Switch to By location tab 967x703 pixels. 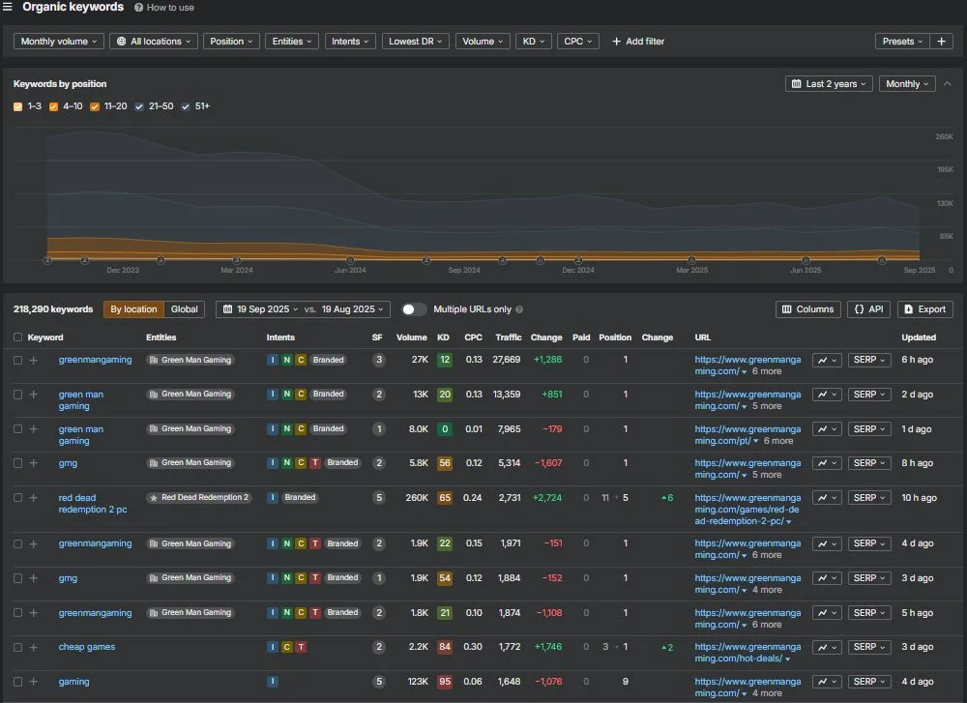133,309
